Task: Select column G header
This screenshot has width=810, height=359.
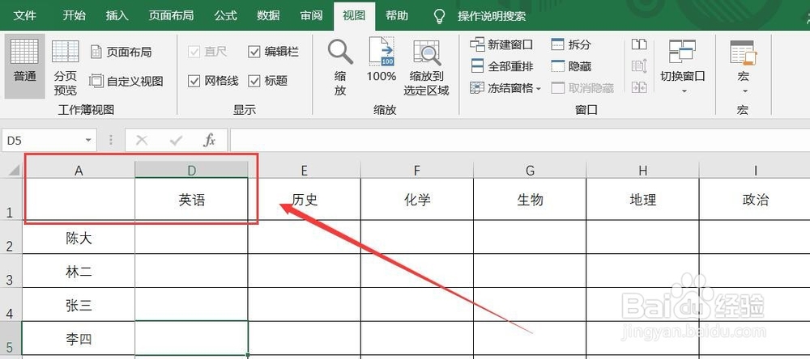Action: point(530,171)
